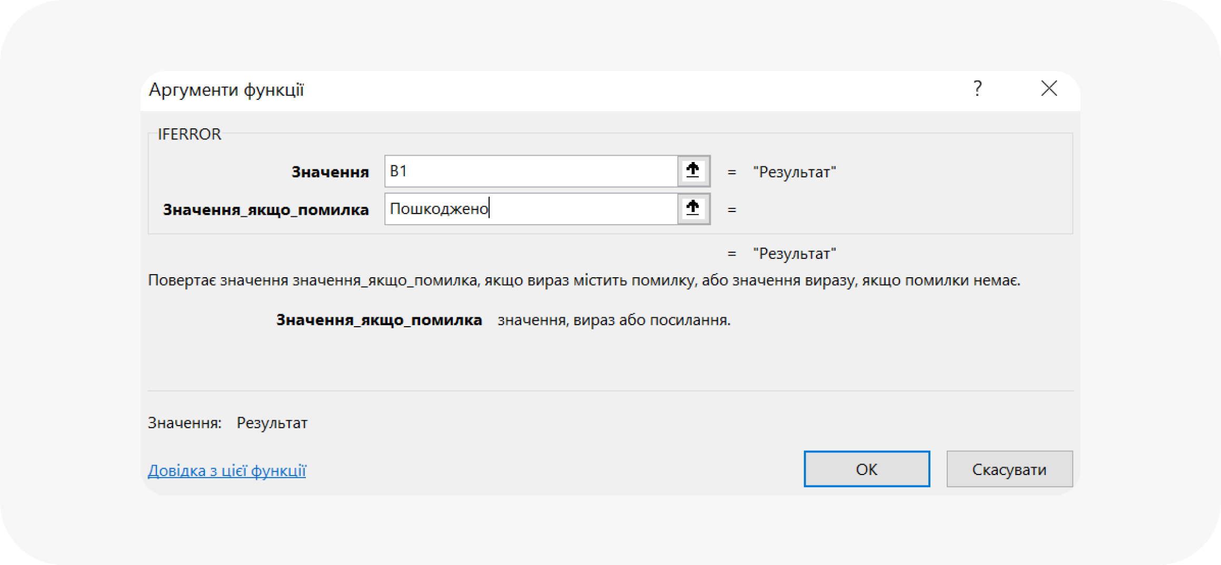Click the Значення_якщо_помилка input box
The height and width of the screenshot is (565, 1221).
[527, 208]
